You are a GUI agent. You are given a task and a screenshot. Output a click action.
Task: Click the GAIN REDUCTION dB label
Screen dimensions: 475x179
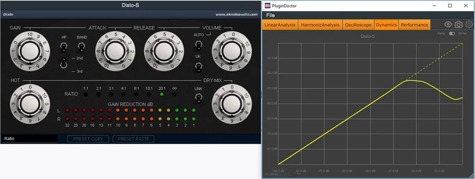pyautogui.click(x=130, y=104)
